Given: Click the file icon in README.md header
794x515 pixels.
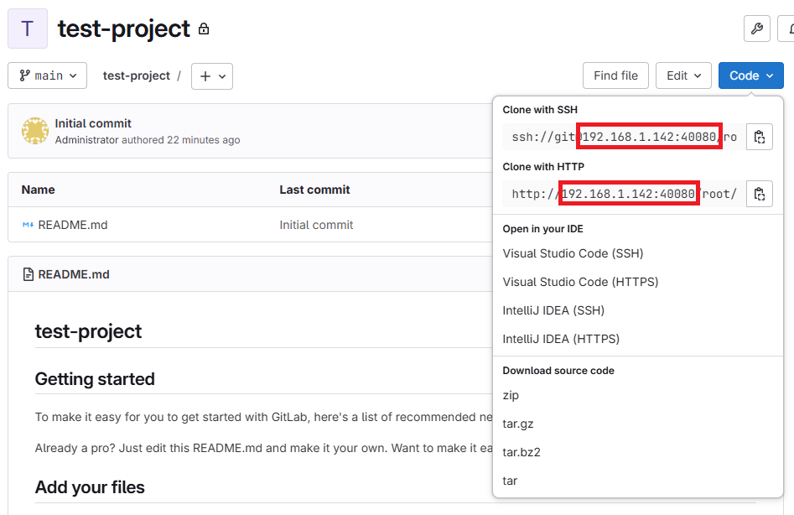Looking at the screenshot, I should point(29,274).
